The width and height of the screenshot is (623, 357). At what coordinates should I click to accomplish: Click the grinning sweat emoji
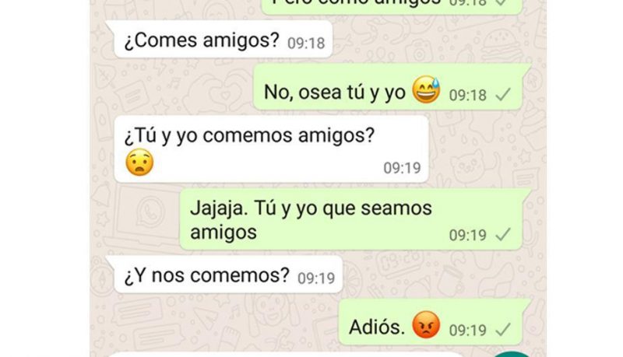click(x=426, y=90)
